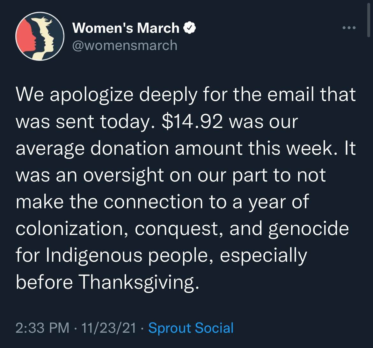Click the 11/23/21 date

click(x=109, y=328)
